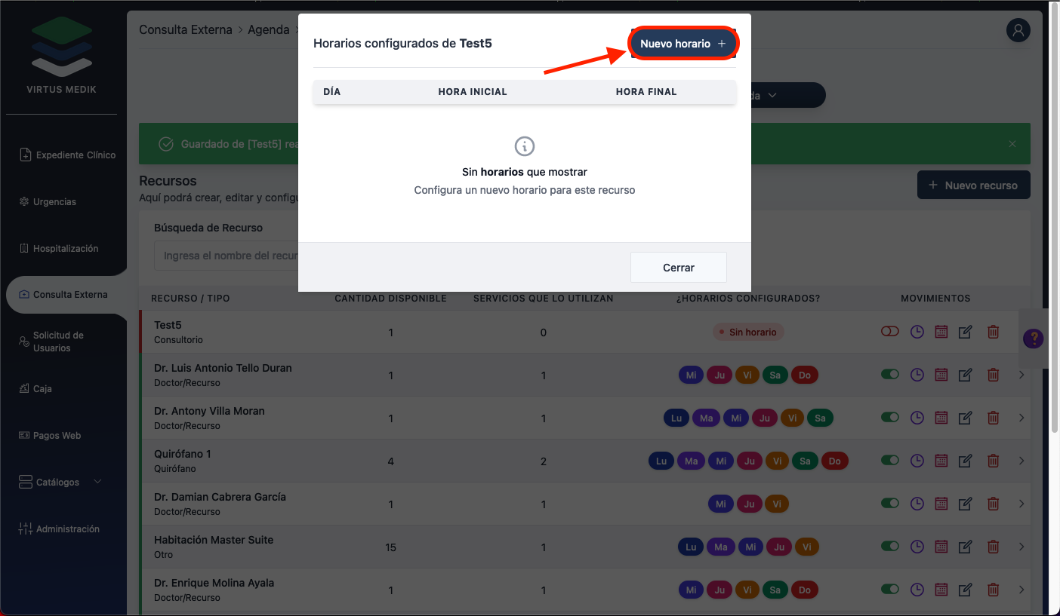Edit the Dr. Antony Villa Moran resource
Image resolution: width=1060 pixels, height=616 pixels.
click(965, 418)
